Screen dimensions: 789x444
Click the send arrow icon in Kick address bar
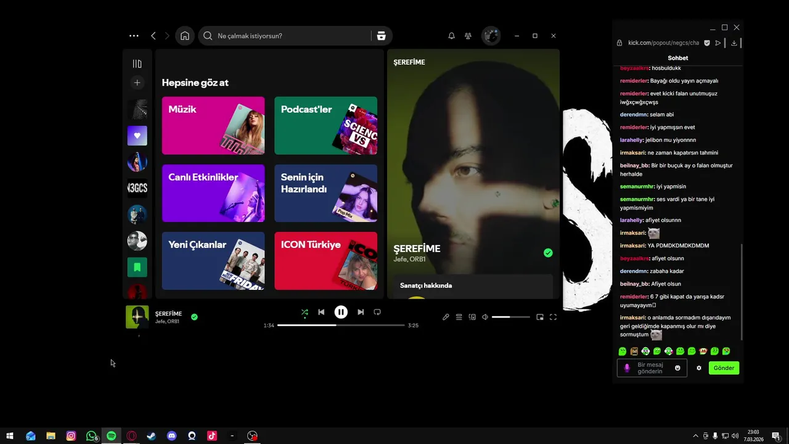718,43
